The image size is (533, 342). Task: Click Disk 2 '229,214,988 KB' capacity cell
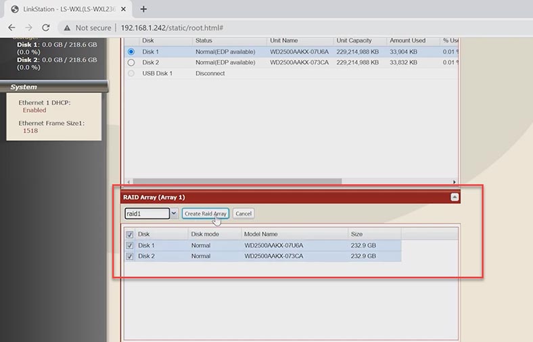coord(358,62)
